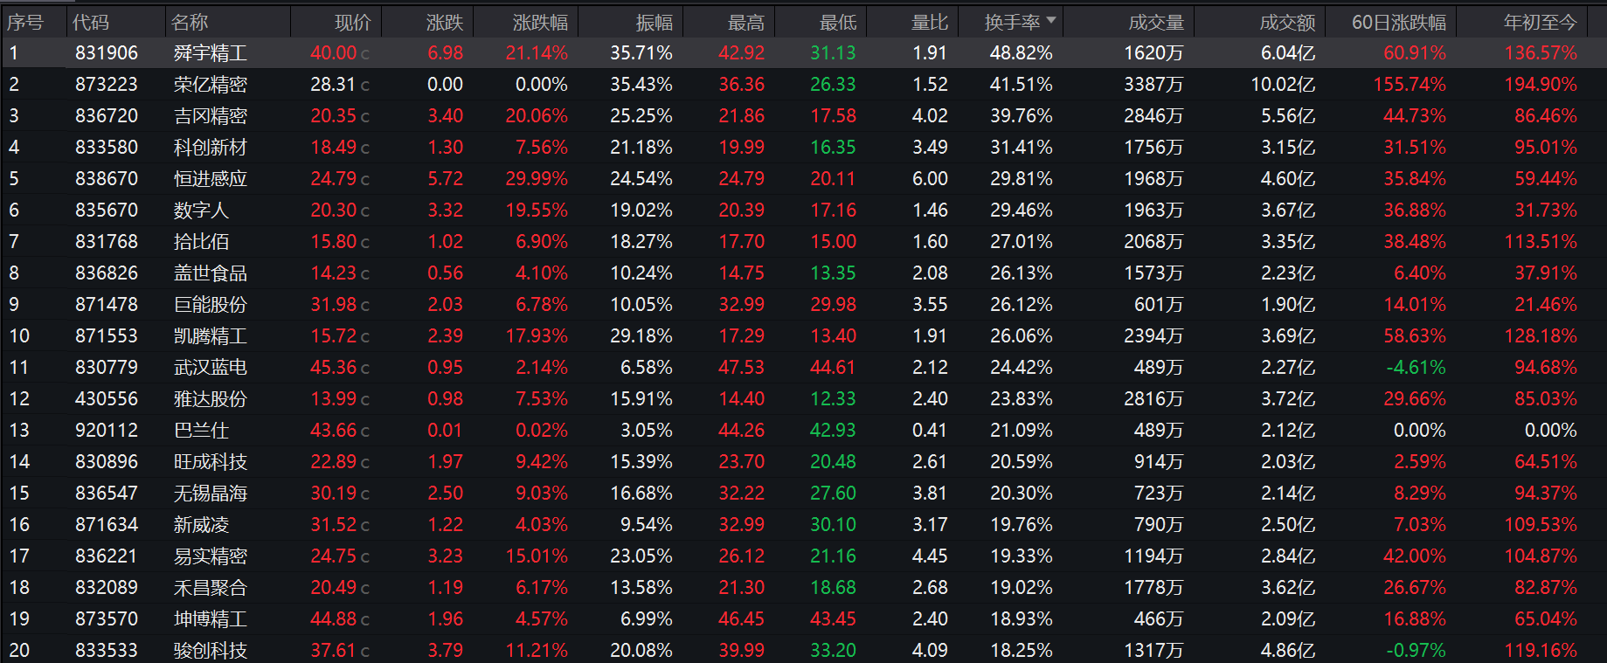
Task: Sort by the 代码 column header
Action: pyautogui.click(x=91, y=22)
